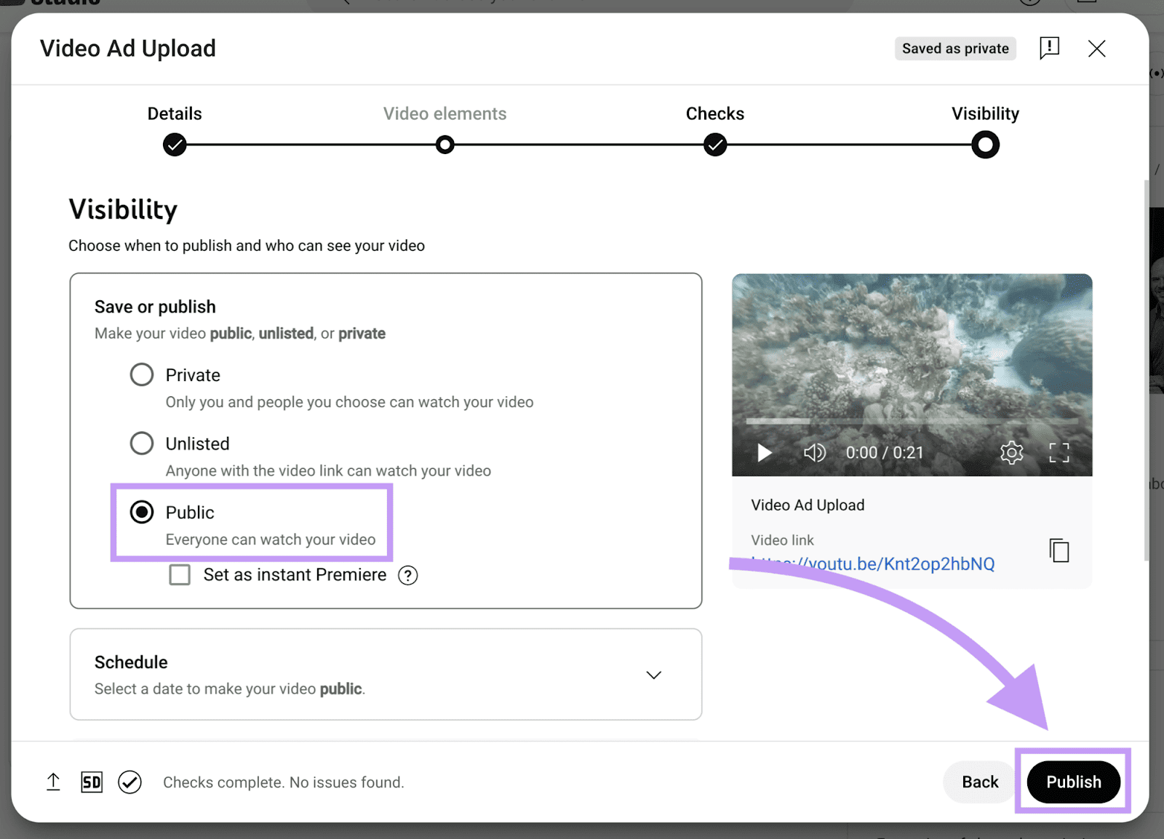Select the Unlisted visibility option
The image size is (1164, 839).
[142, 443]
